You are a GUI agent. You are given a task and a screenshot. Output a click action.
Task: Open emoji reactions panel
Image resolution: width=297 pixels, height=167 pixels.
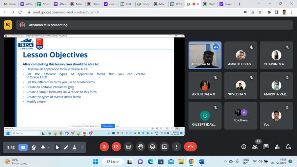click(152, 147)
